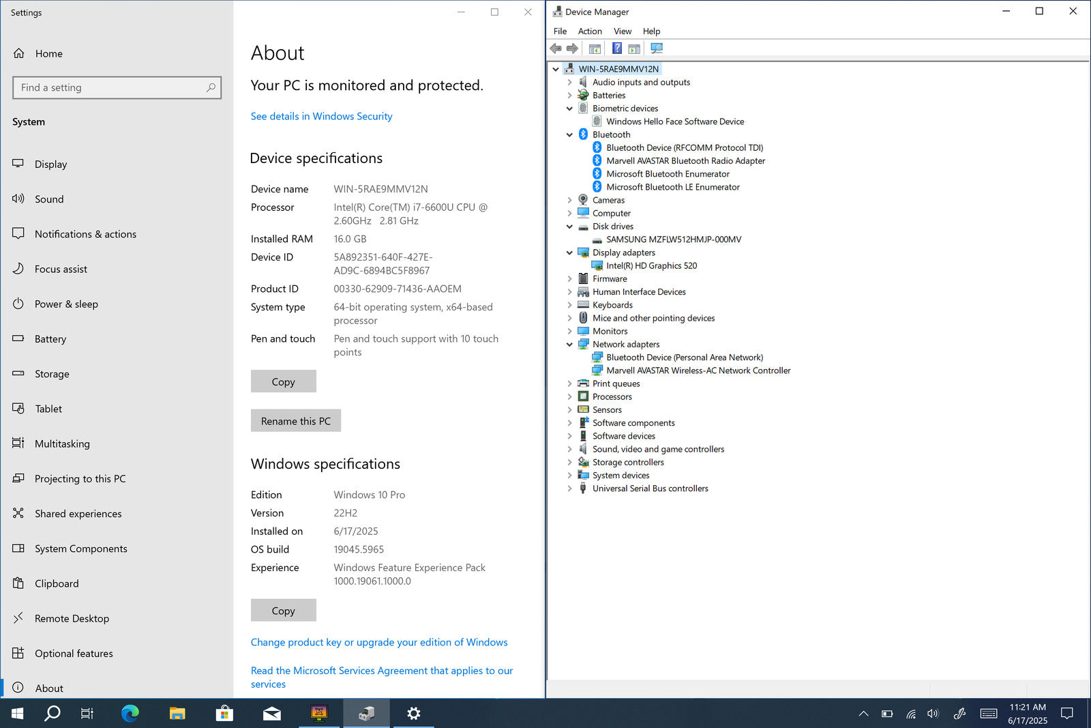This screenshot has height=728, width=1091.
Task: Expand the Cameras node
Action: [569, 200]
